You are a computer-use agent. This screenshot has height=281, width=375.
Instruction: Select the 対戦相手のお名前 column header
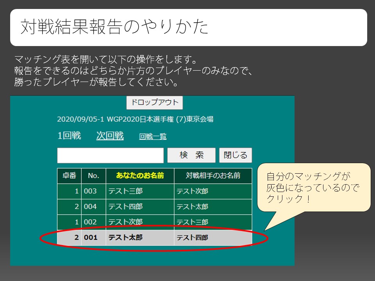coord(213,176)
